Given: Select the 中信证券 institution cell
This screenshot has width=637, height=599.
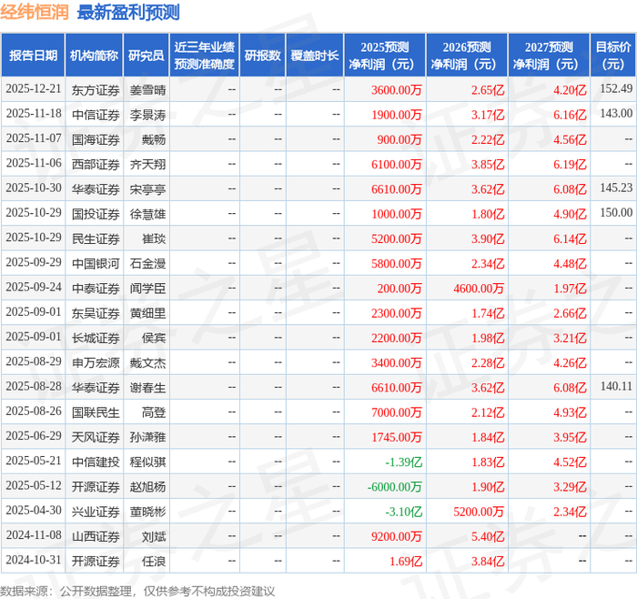Looking at the screenshot, I should pos(96,115).
